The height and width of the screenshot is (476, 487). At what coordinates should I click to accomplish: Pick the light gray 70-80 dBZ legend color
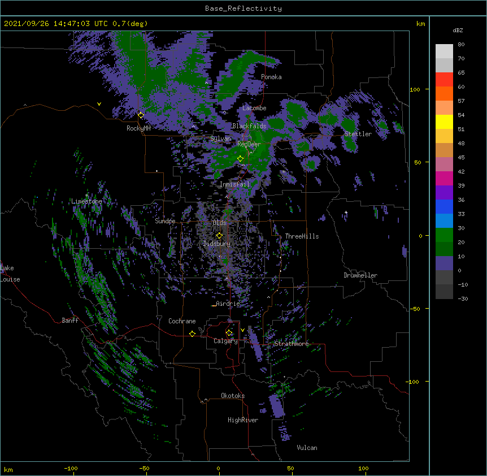tap(444, 51)
